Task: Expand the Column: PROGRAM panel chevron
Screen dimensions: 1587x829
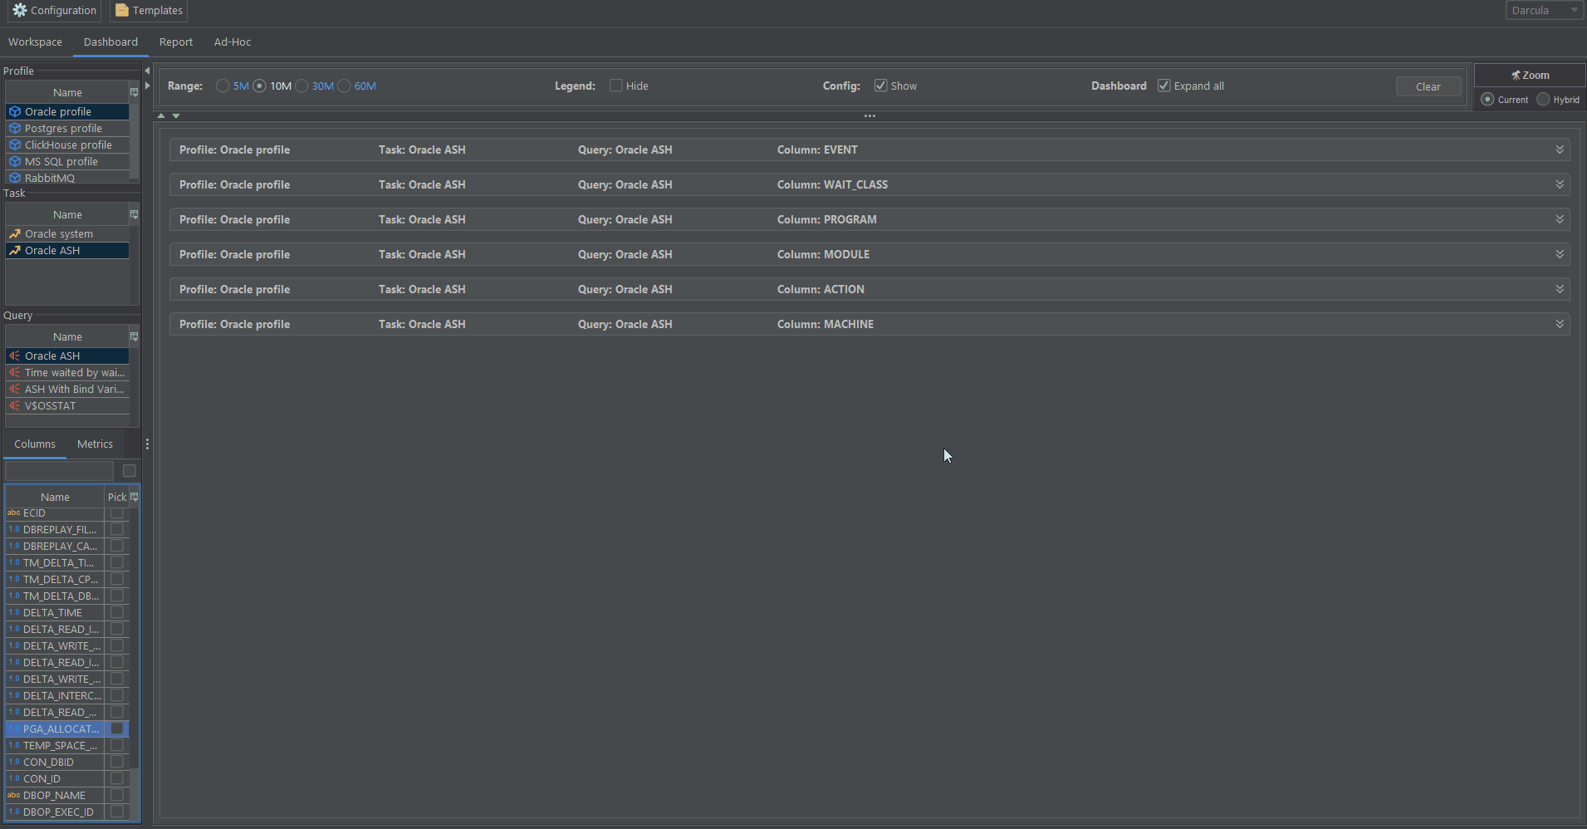Action: 1560,219
